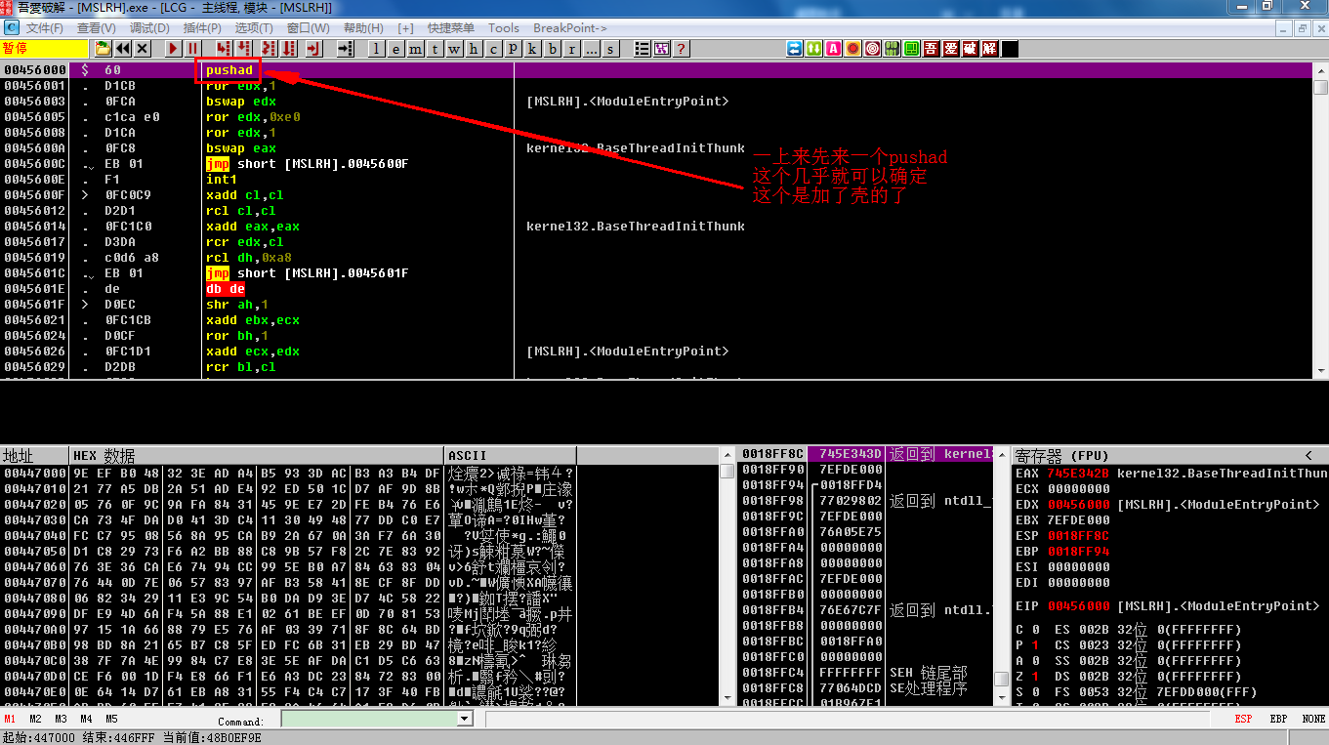Click the green window-layout plugin icon
Viewport: 1329px width, 745px height.
[x=912, y=48]
